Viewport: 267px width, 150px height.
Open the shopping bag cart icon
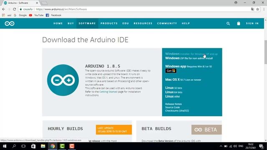click(239, 23)
